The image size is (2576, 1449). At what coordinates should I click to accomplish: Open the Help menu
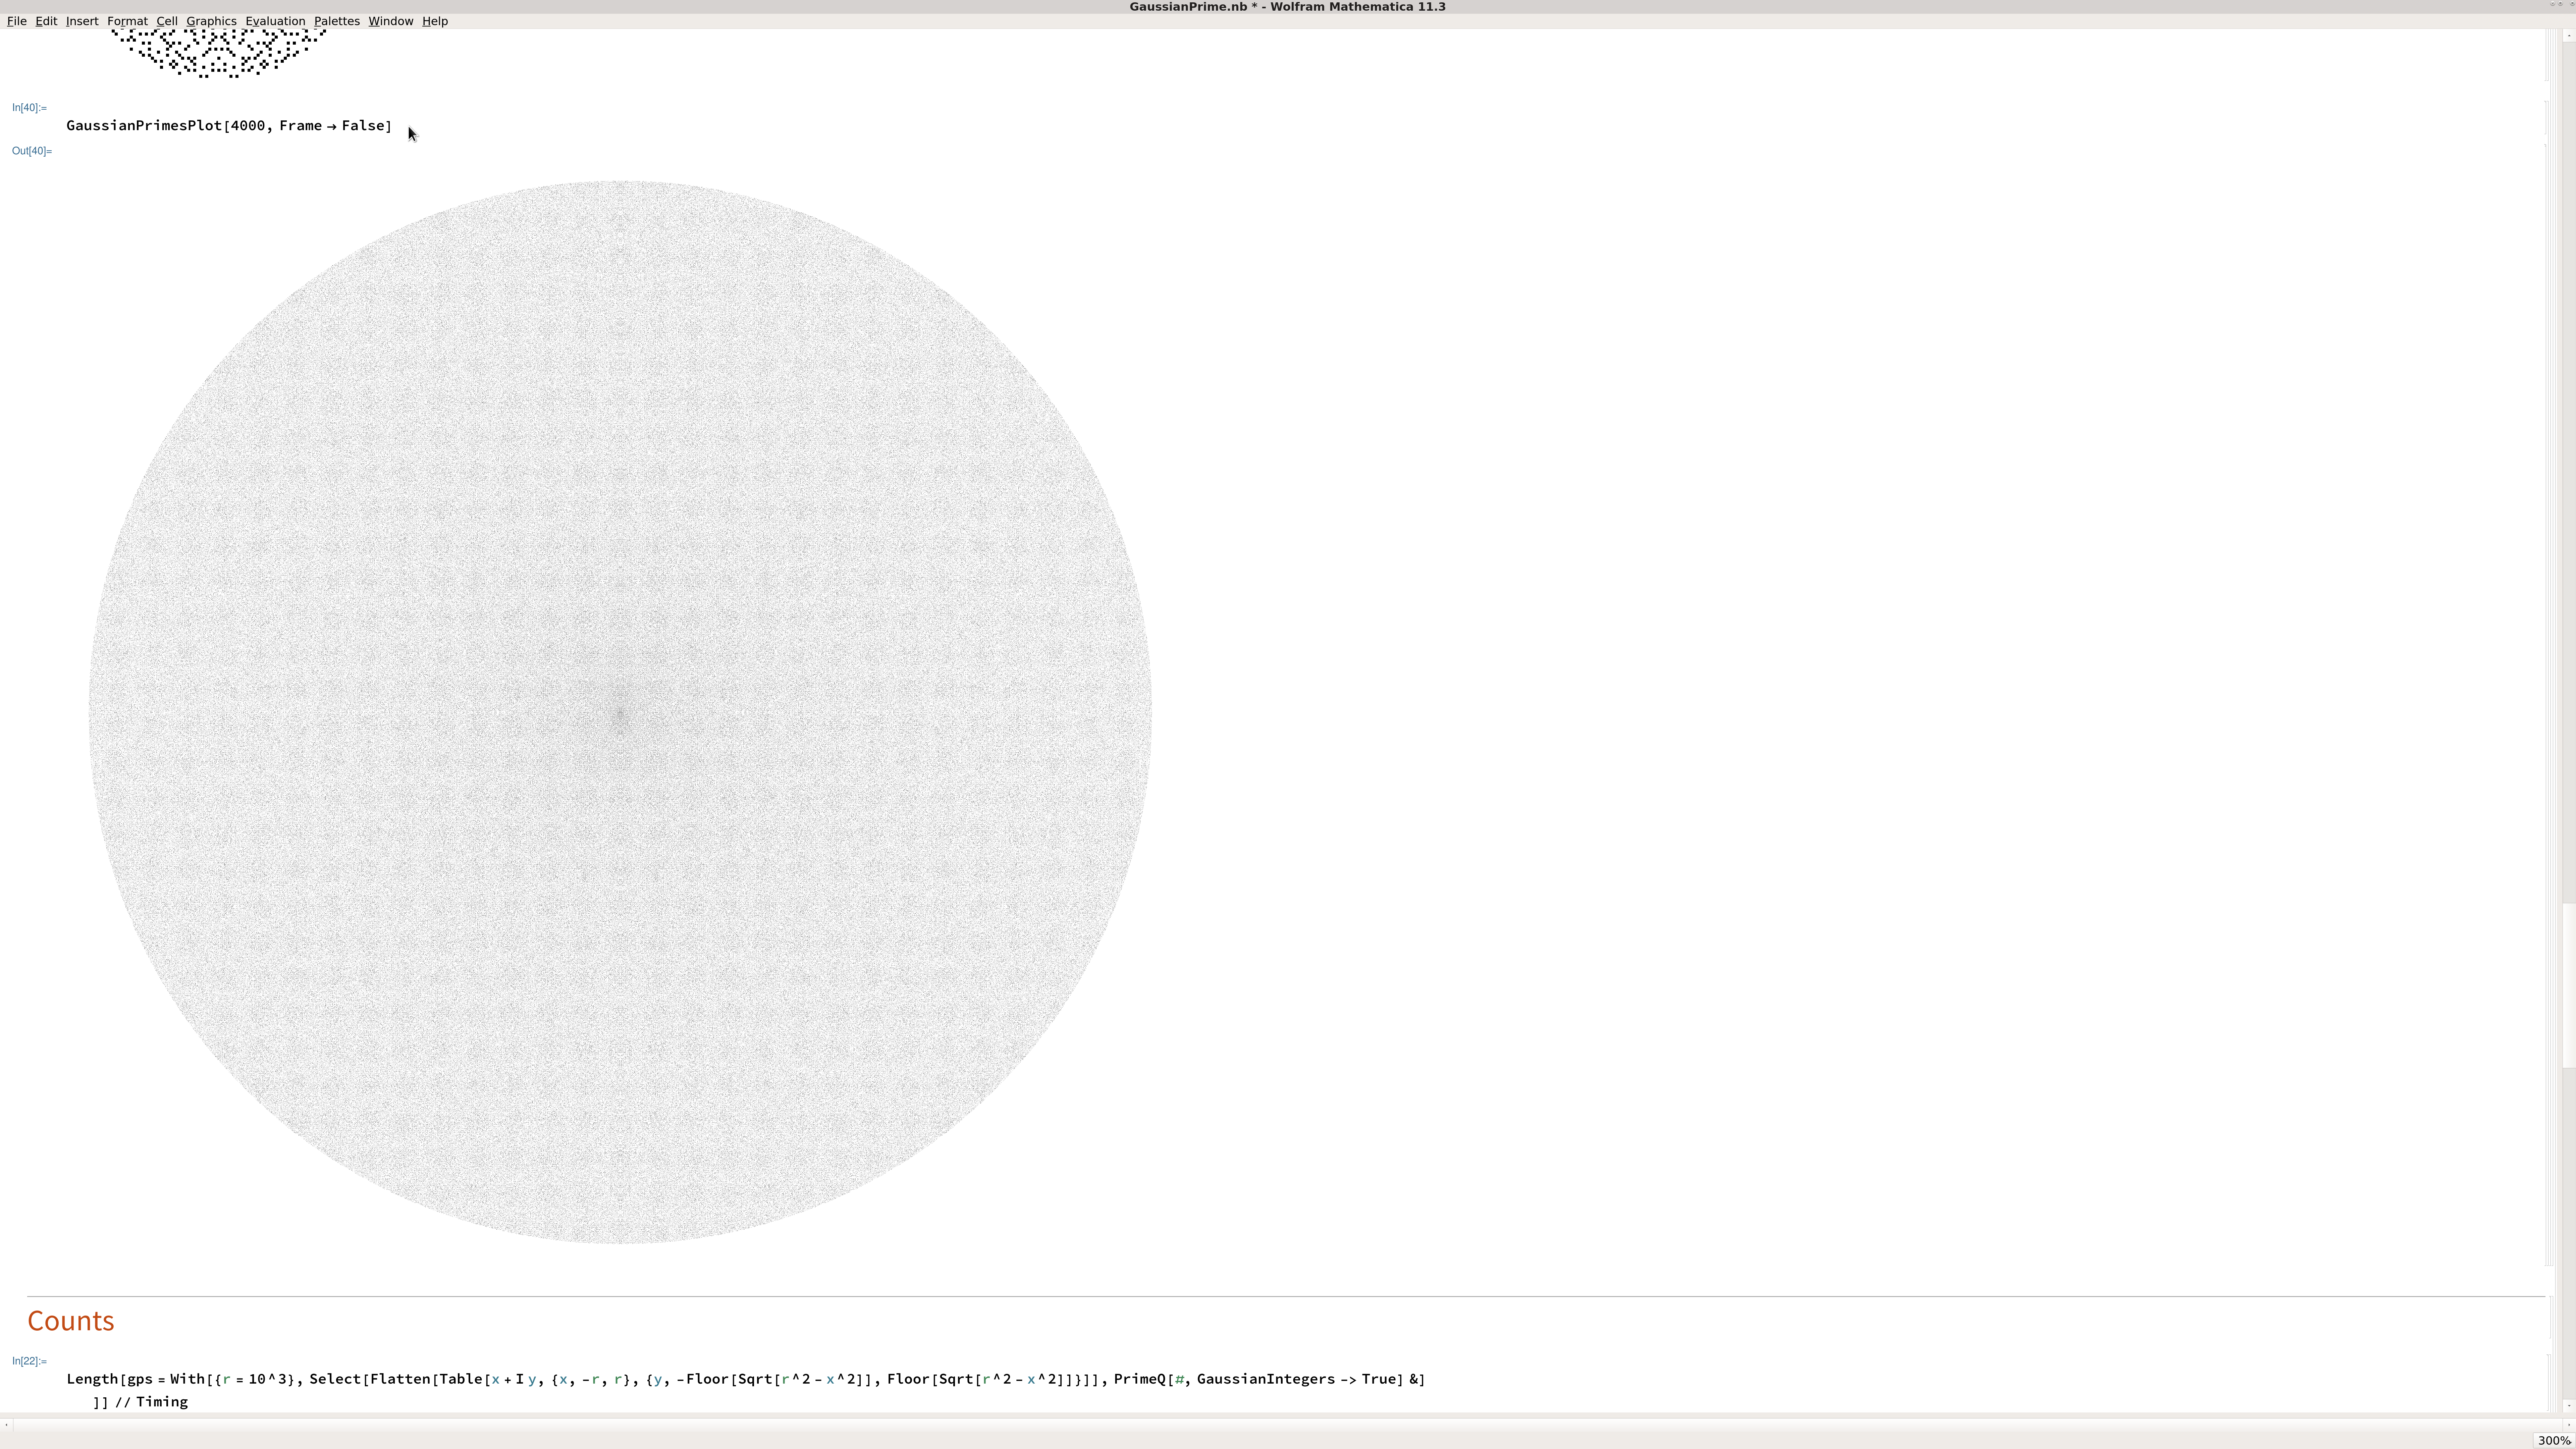[x=435, y=21]
